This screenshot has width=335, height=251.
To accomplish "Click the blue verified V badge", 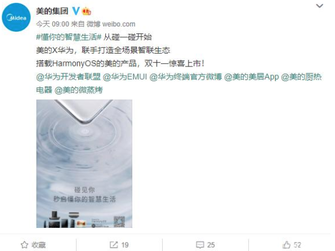I will click(x=76, y=11).
